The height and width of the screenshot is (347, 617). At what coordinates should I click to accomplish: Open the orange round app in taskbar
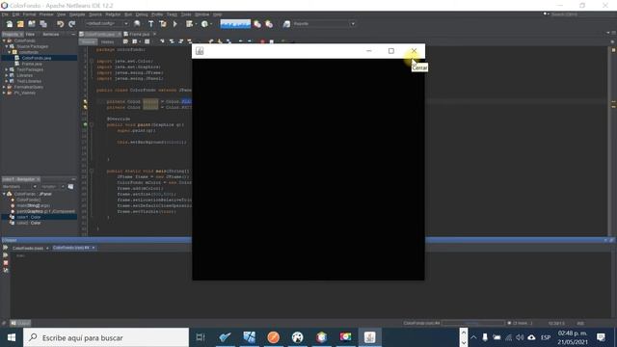point(273,337)
